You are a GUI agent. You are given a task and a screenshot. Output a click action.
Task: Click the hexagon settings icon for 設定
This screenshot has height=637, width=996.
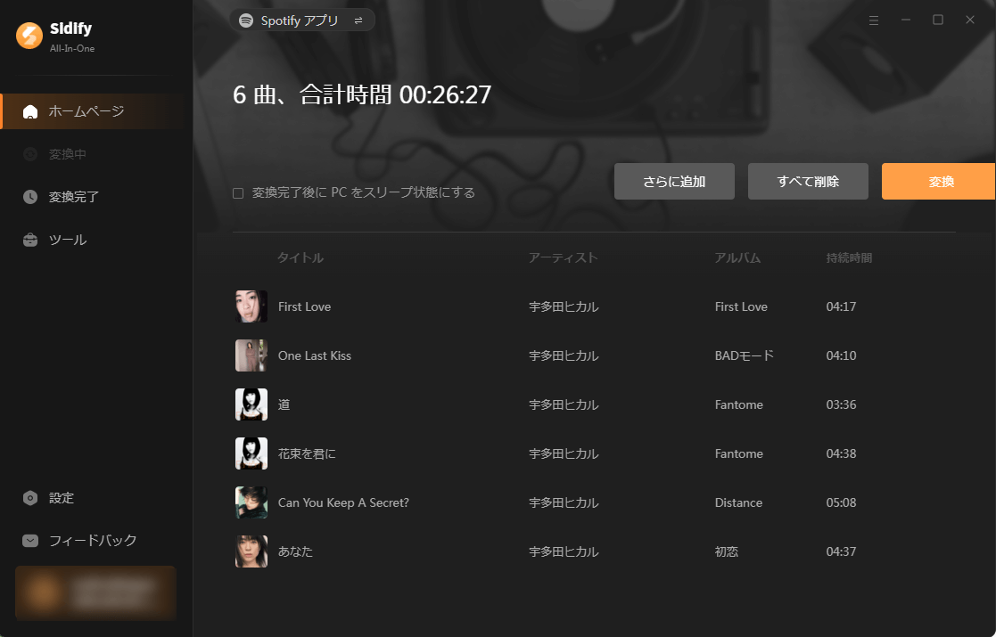[x=29, y=498]
